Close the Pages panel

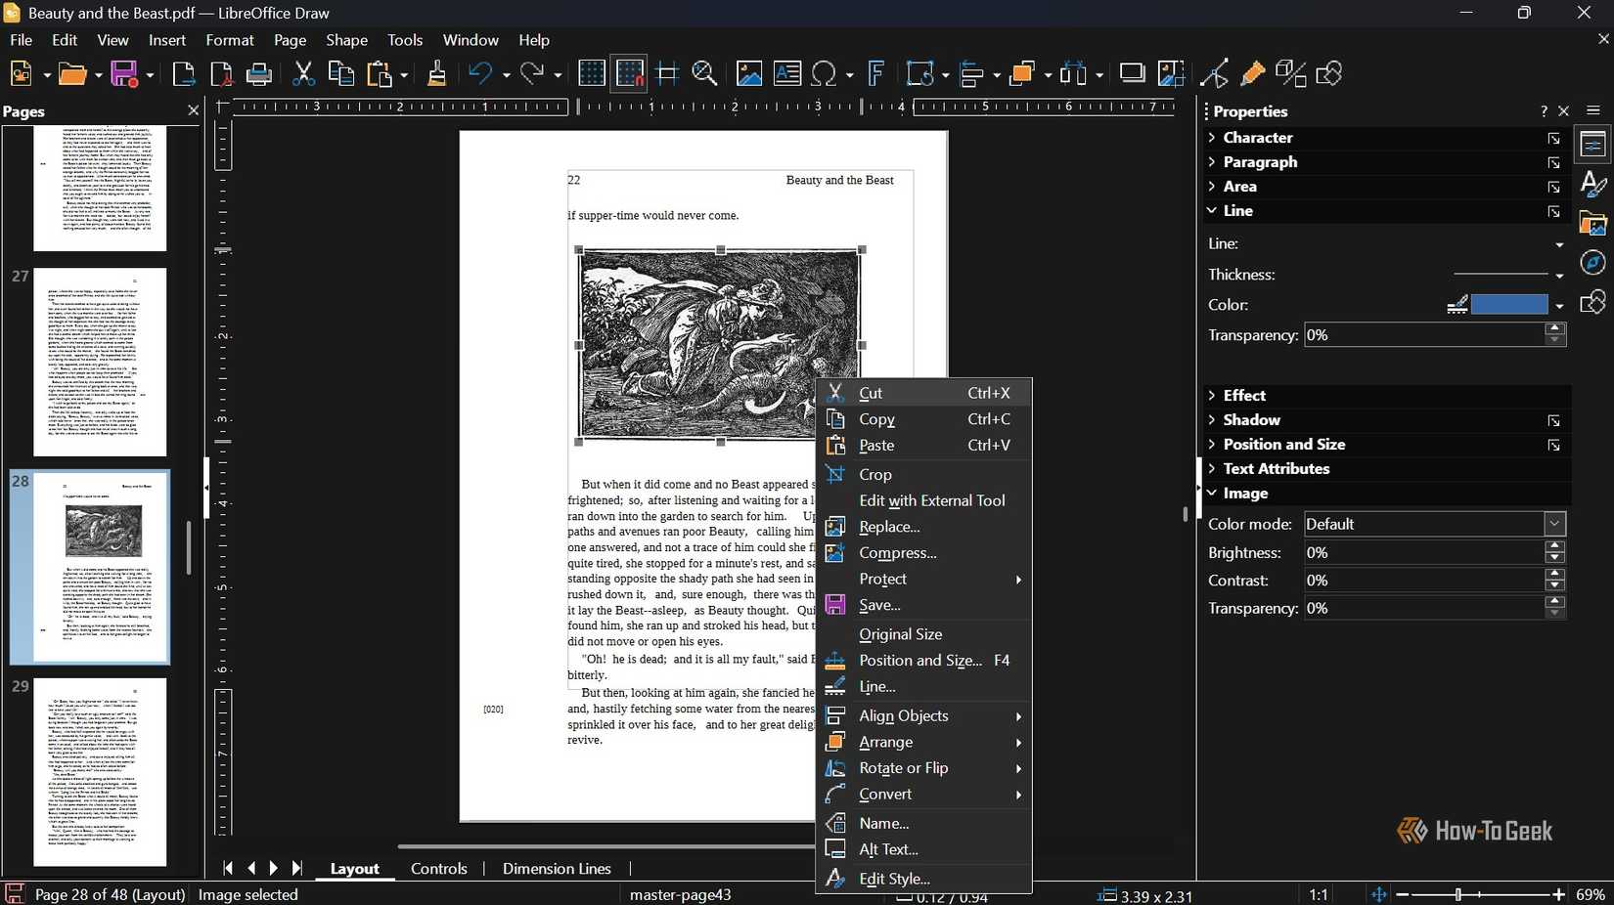tap(193, 111)
